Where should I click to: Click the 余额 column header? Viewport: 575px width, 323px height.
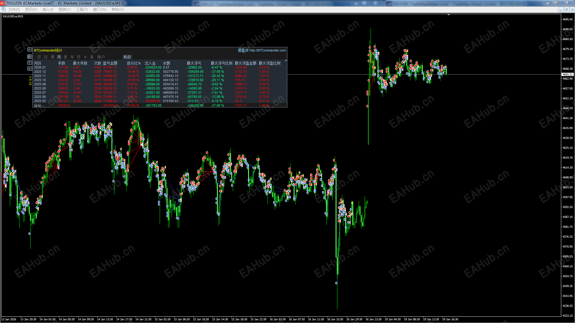[167, 63]
